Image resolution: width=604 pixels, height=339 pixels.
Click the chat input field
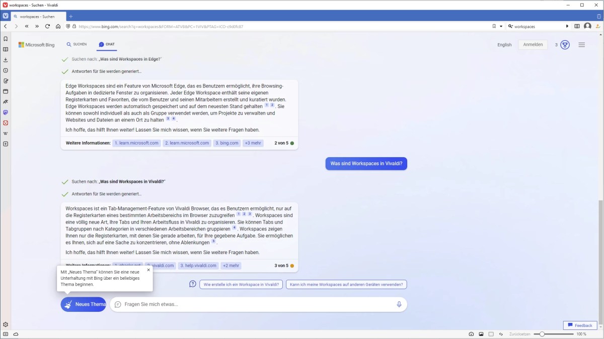(258, 304)
